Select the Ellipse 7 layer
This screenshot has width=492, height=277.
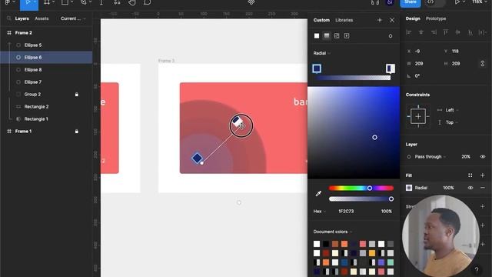(x=33, y=82)
